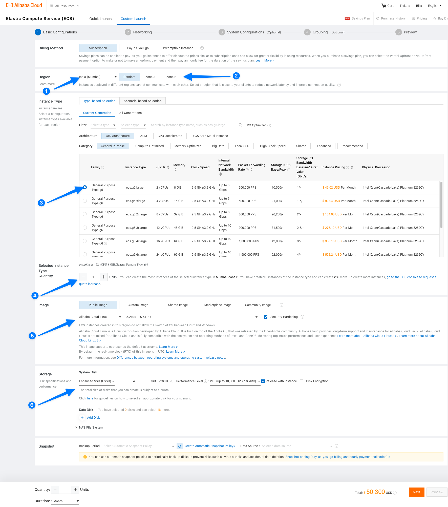Viewport: 448px width, 507px height.
Task: Enable the Disk Encryption checkbox
Action: (302, 381)
